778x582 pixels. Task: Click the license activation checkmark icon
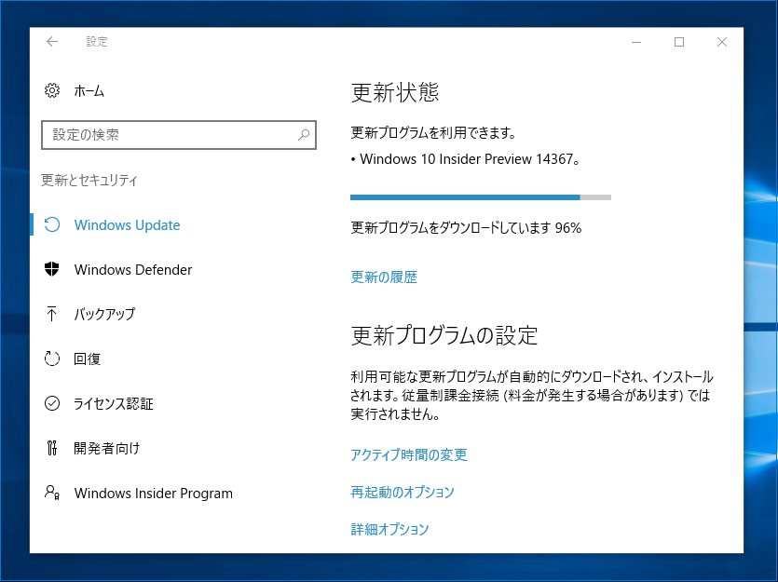click(x=52, y=403)
